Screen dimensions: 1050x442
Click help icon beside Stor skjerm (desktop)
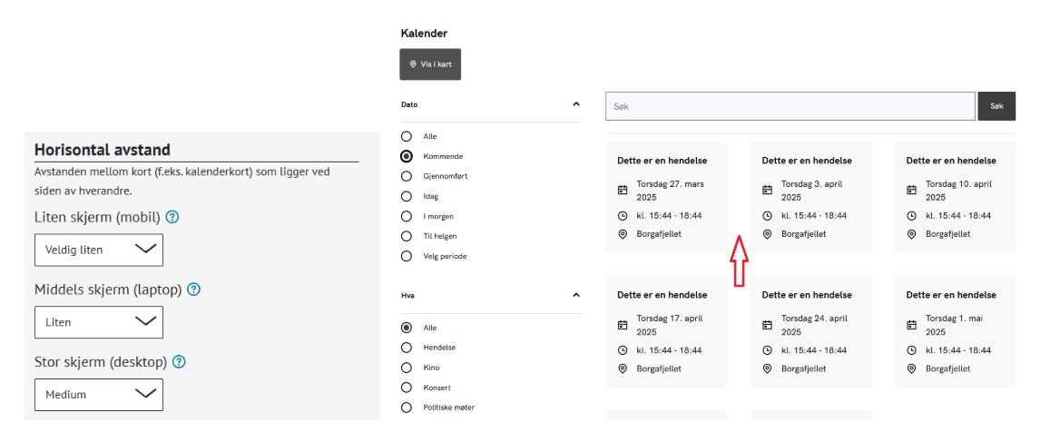pos(179,362)
